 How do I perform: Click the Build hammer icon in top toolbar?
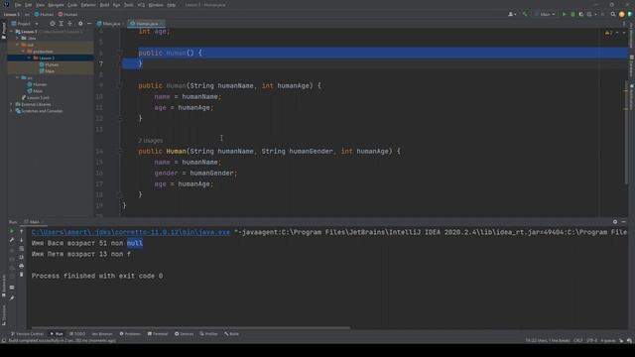pyautogui.click(x=525, y=14)
